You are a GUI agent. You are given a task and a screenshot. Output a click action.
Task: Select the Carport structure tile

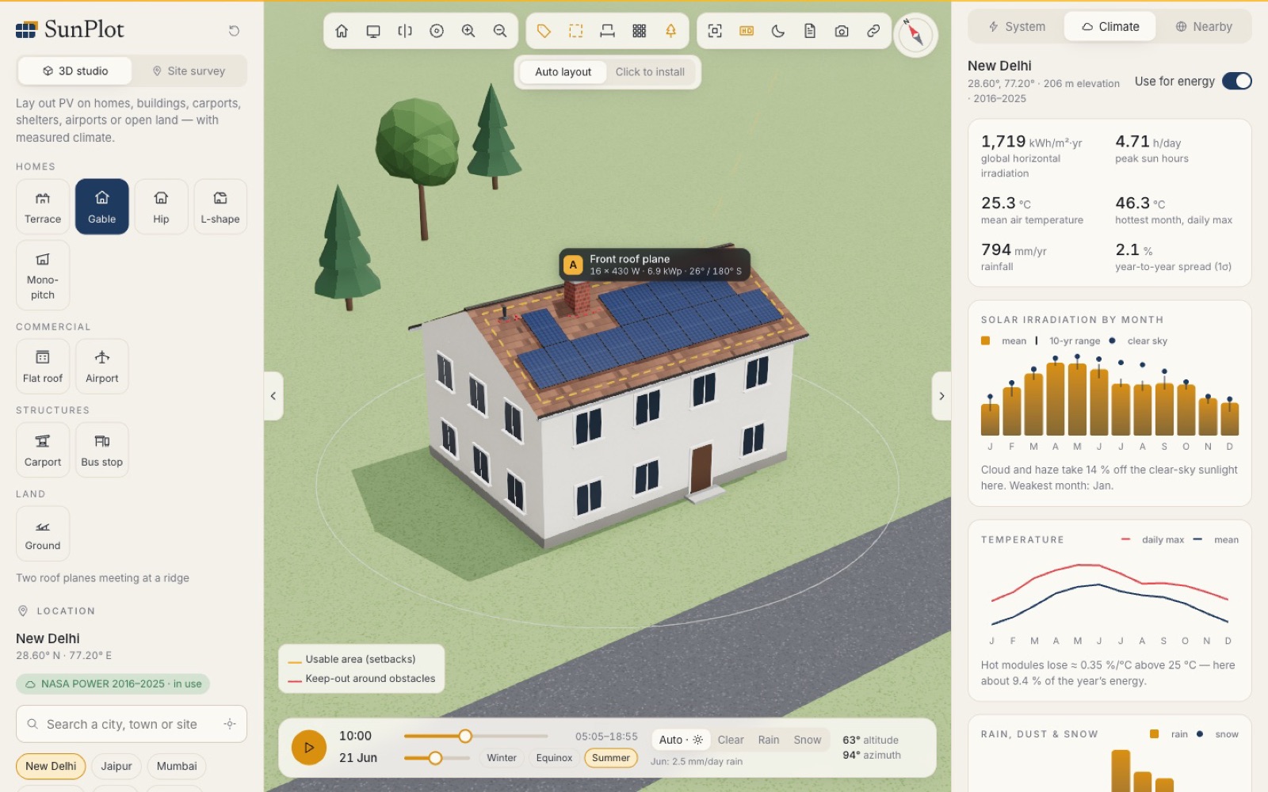click(x=43, y=450)
